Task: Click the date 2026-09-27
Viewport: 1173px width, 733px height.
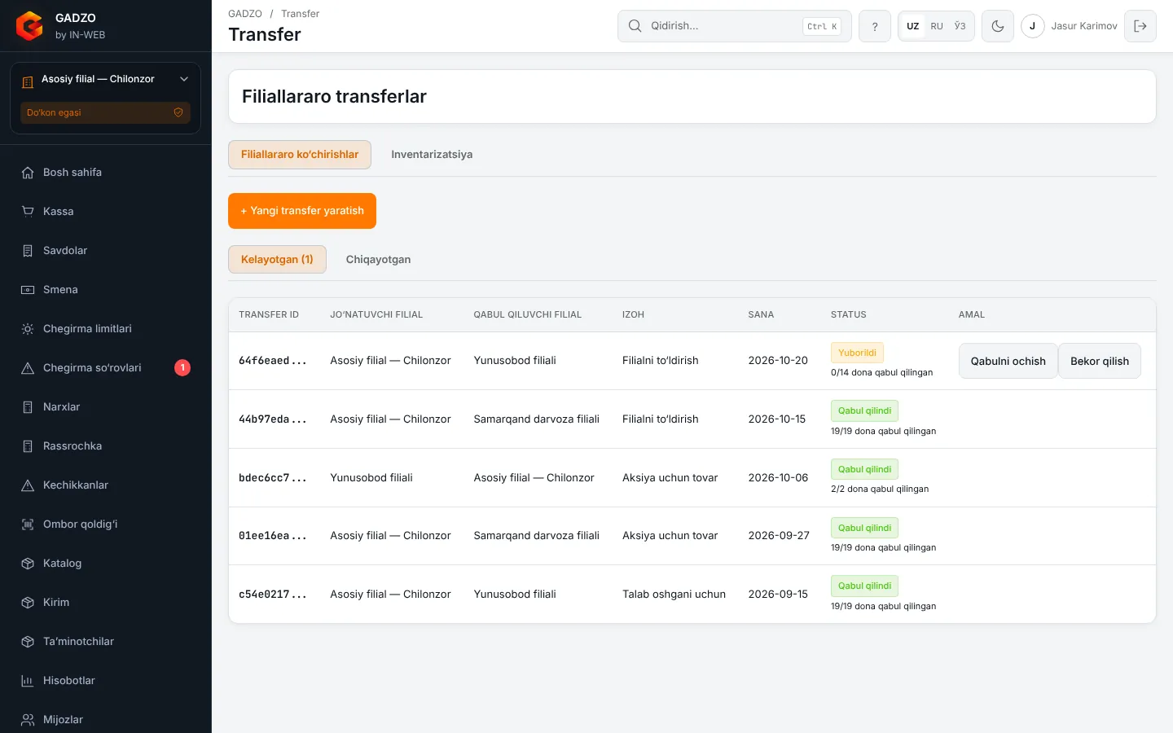Action: (x=779, y=536)
